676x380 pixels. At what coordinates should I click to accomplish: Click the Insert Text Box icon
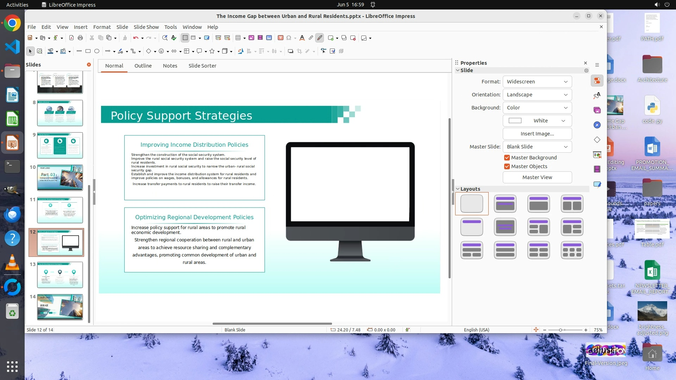pos(281,38)
